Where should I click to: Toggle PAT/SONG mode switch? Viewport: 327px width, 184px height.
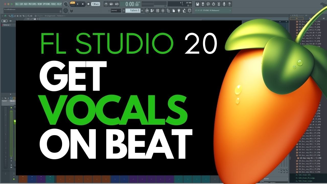click(x=73, y=4)
